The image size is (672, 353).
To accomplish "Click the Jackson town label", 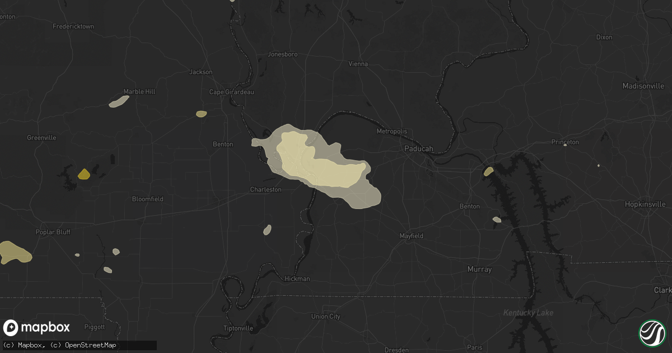I will 201,72.
